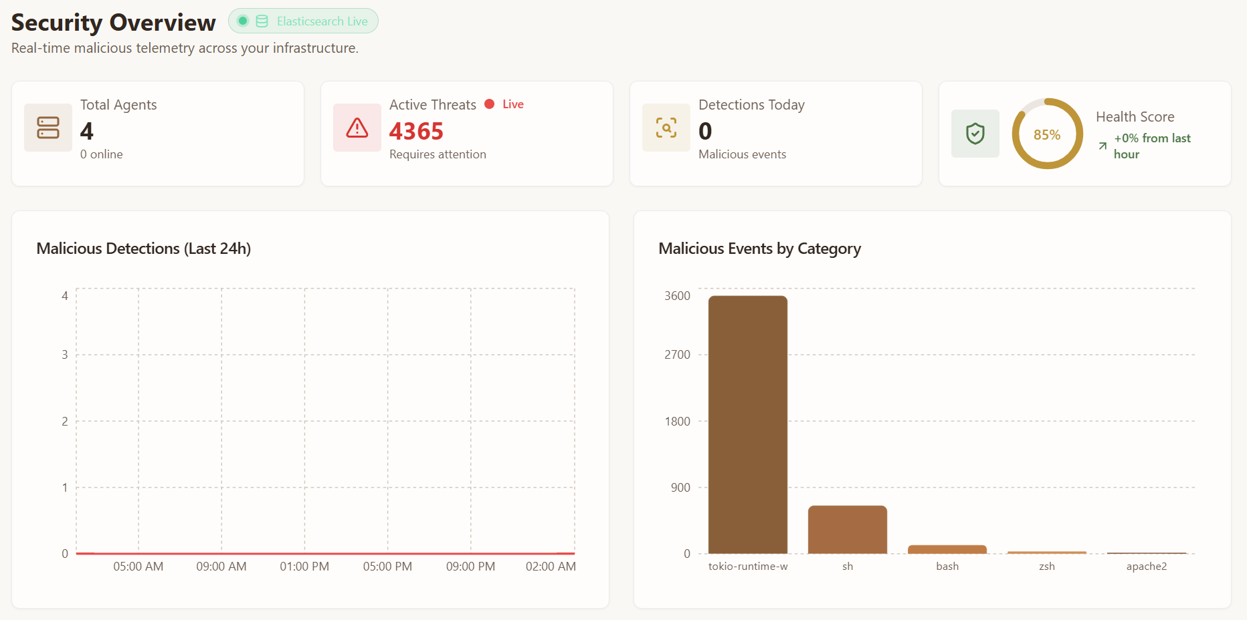Click the warning triangle icon for Active Threats
The image size is (1247, 620).
[357, 128]
